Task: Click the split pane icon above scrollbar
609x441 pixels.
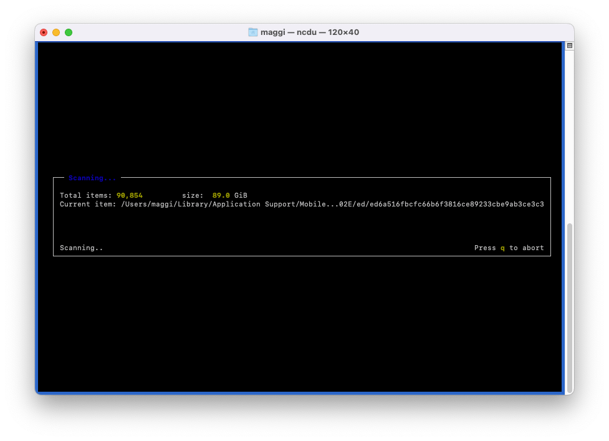Action: point(569,46)
